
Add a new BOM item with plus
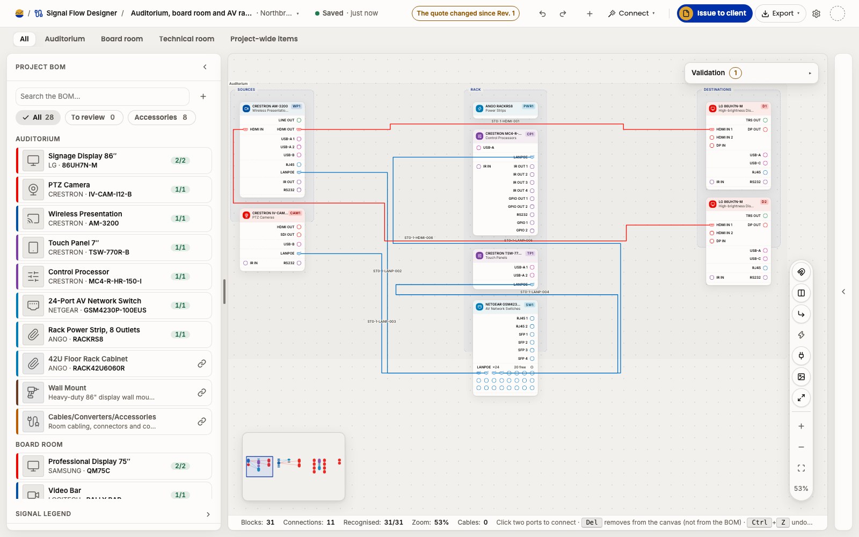(x=203, y=97)
